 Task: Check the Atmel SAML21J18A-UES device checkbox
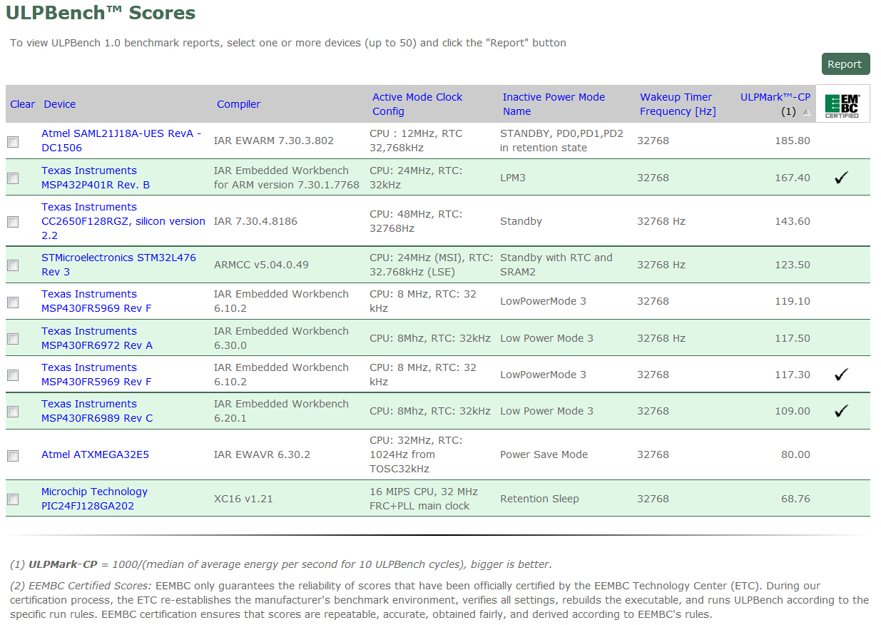tap(13, 142)
